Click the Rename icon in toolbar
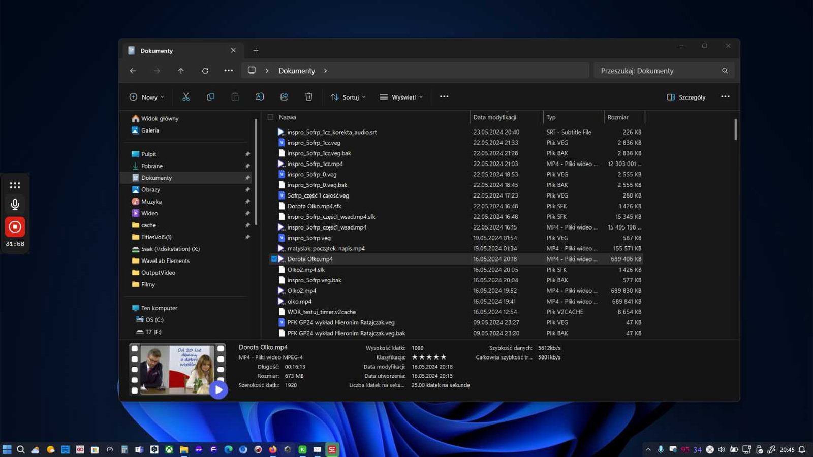The image size is (813, 457). point(260,97)
